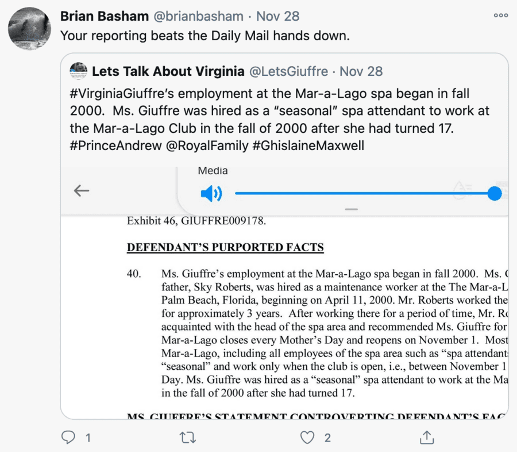
Task: Click the volume slider's blue handle
Action: coord(494,194)
